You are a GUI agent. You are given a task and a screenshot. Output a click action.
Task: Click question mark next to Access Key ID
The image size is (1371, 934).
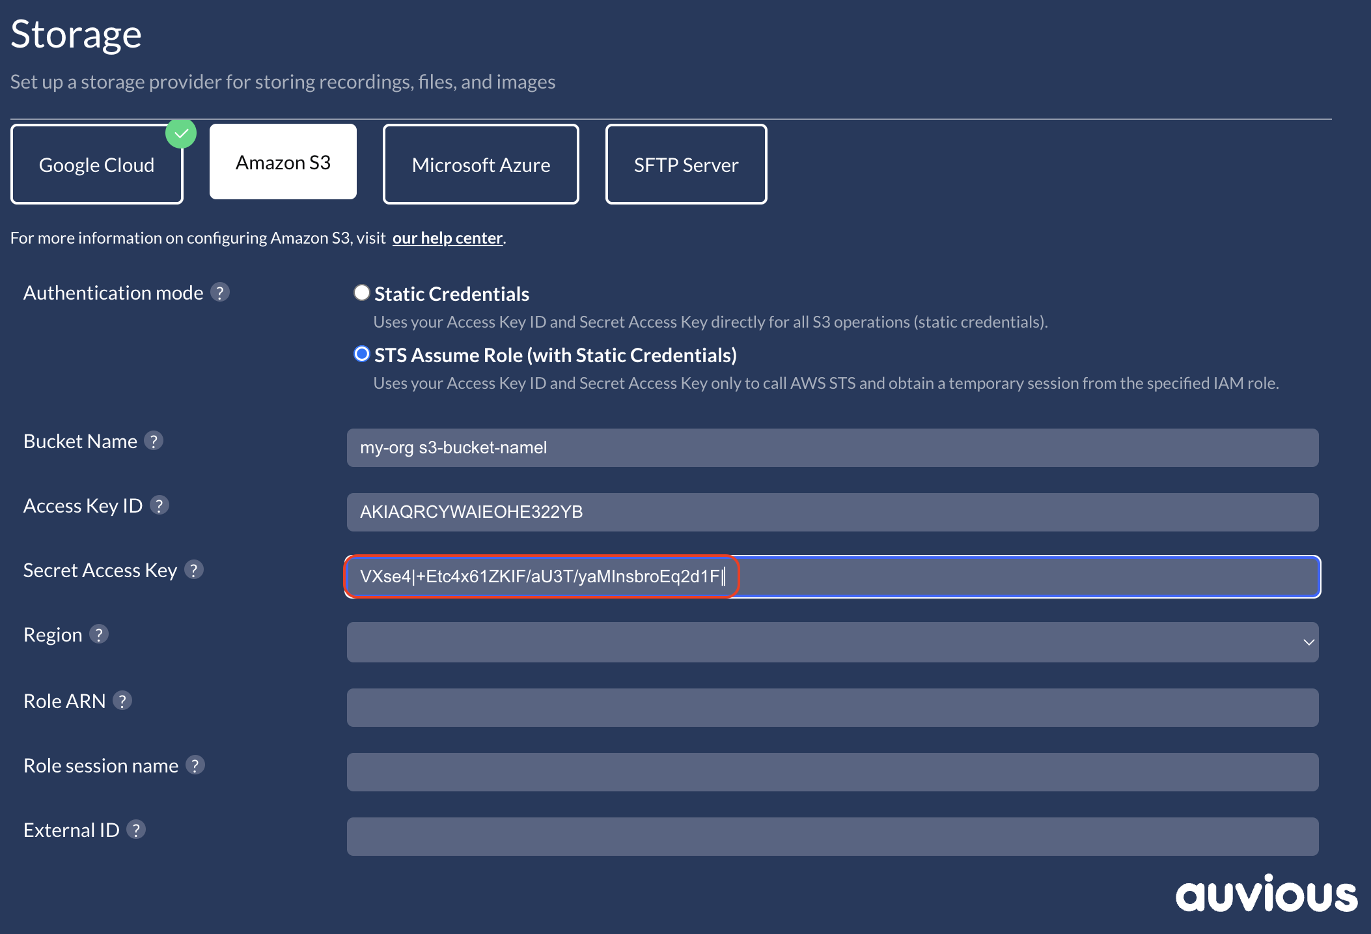[159, 505]
